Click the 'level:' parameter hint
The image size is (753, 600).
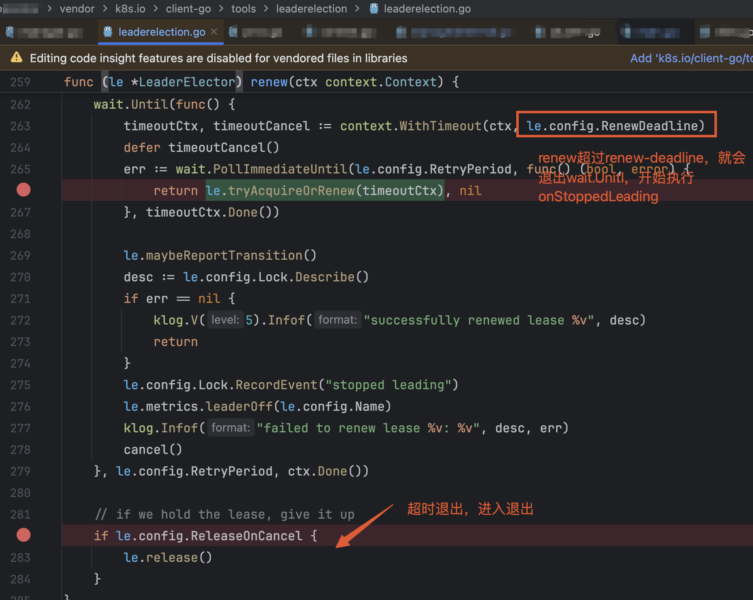tap(225, 320)
